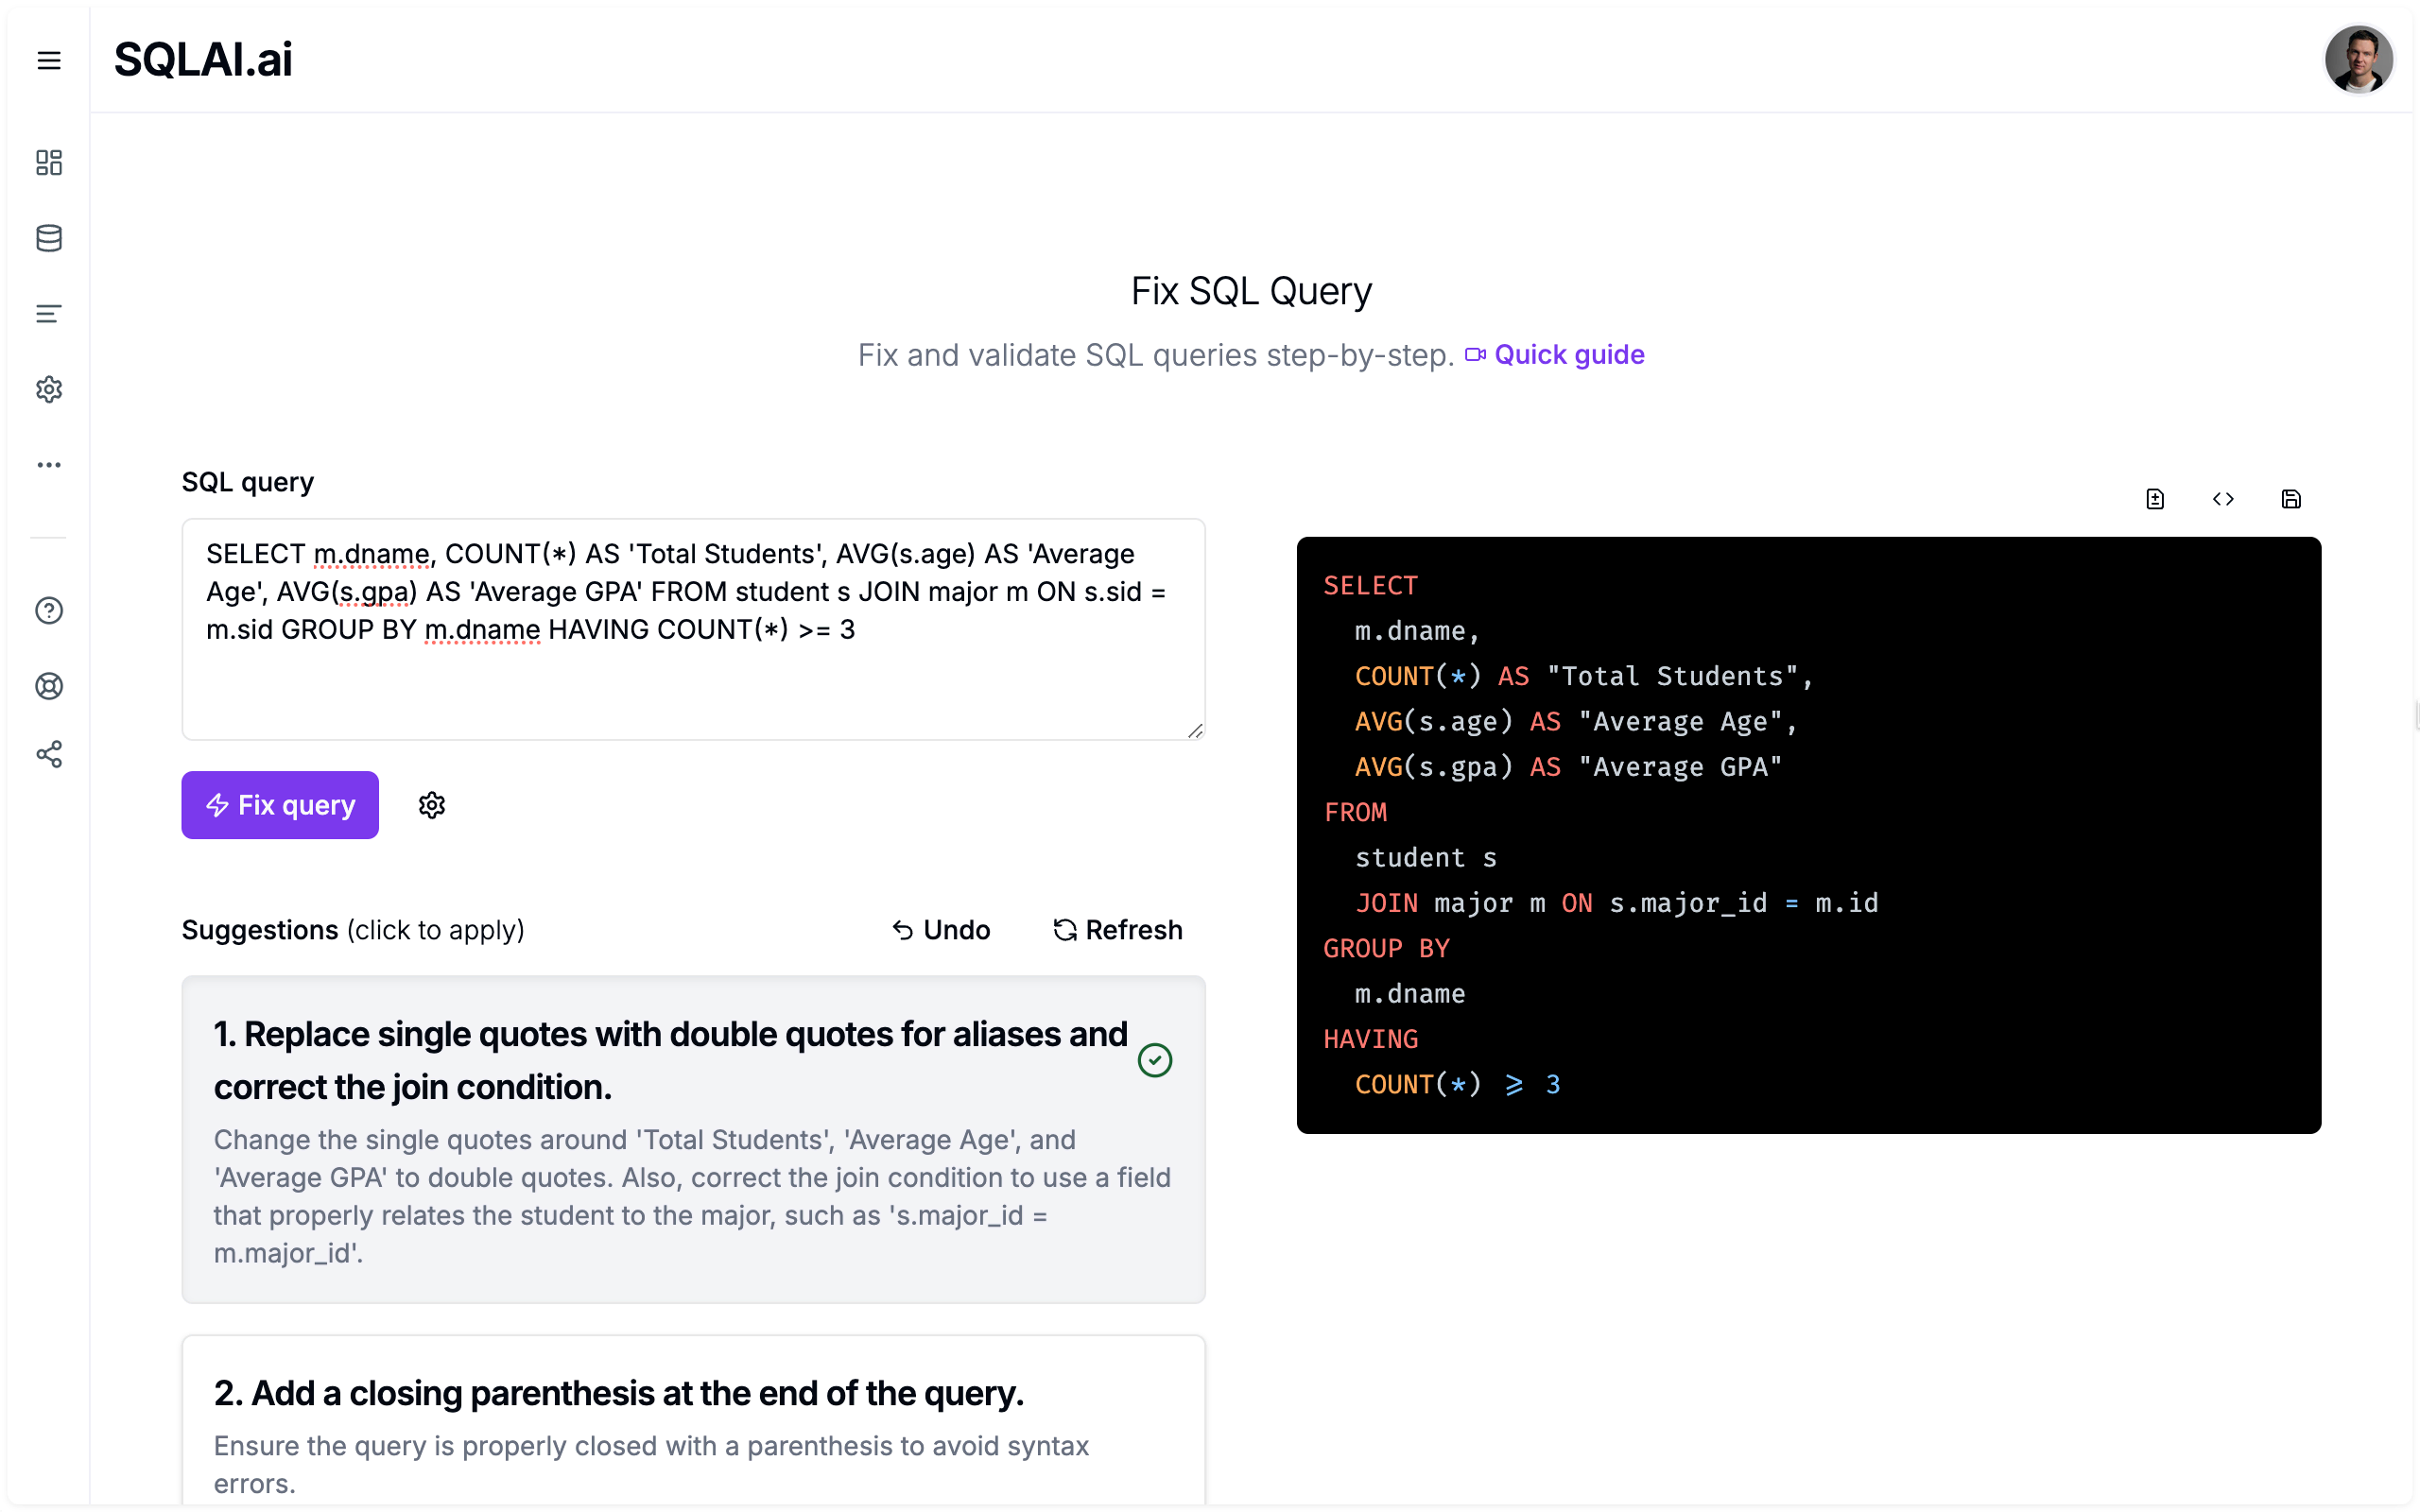Image resolution: width=2420 pixels, height=1512 pixels.
Task: Click the Refresh suggestions button
Action: point(1116,930)
